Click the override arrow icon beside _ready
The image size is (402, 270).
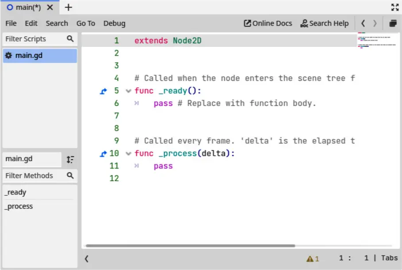pos(103,91)
